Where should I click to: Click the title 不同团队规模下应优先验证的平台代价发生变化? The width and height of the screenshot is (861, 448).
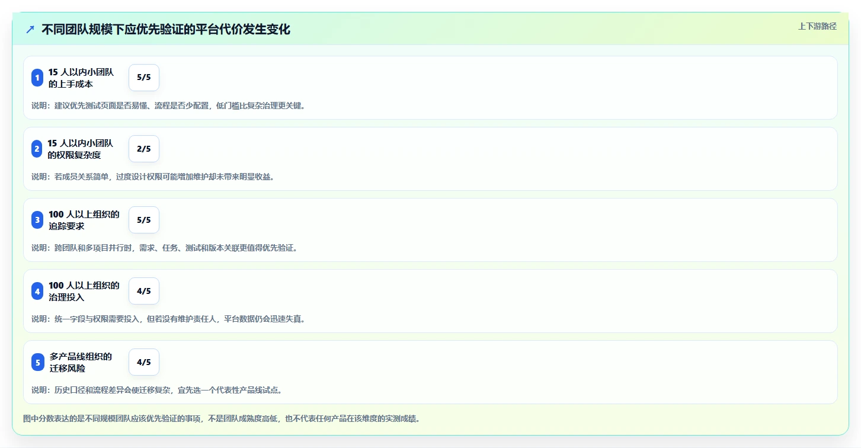click(166, 30)
